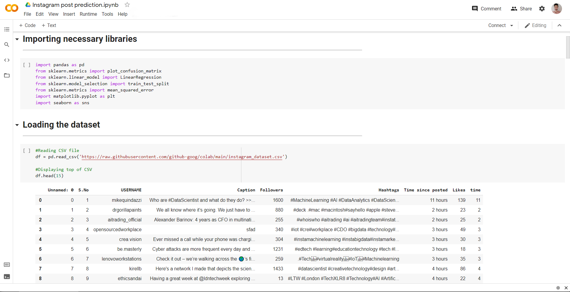Click the Likes value 139
This screenshot has height=292, width=570.
pos(461,200)
